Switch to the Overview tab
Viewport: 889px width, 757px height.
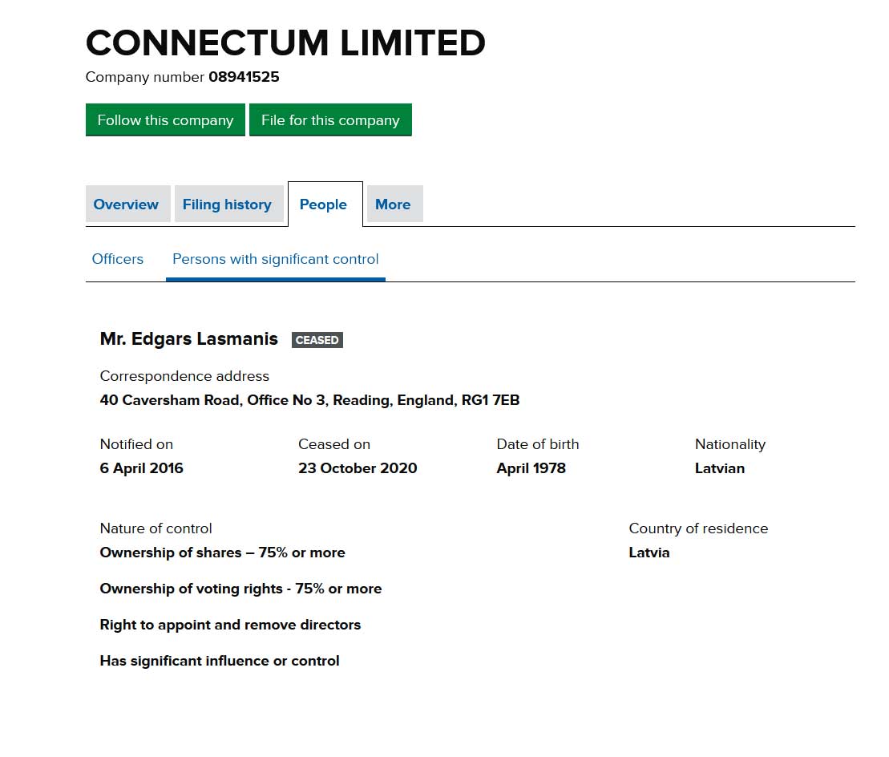[126, 204]
